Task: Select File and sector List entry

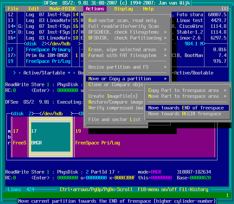Action: click(114, 119)
